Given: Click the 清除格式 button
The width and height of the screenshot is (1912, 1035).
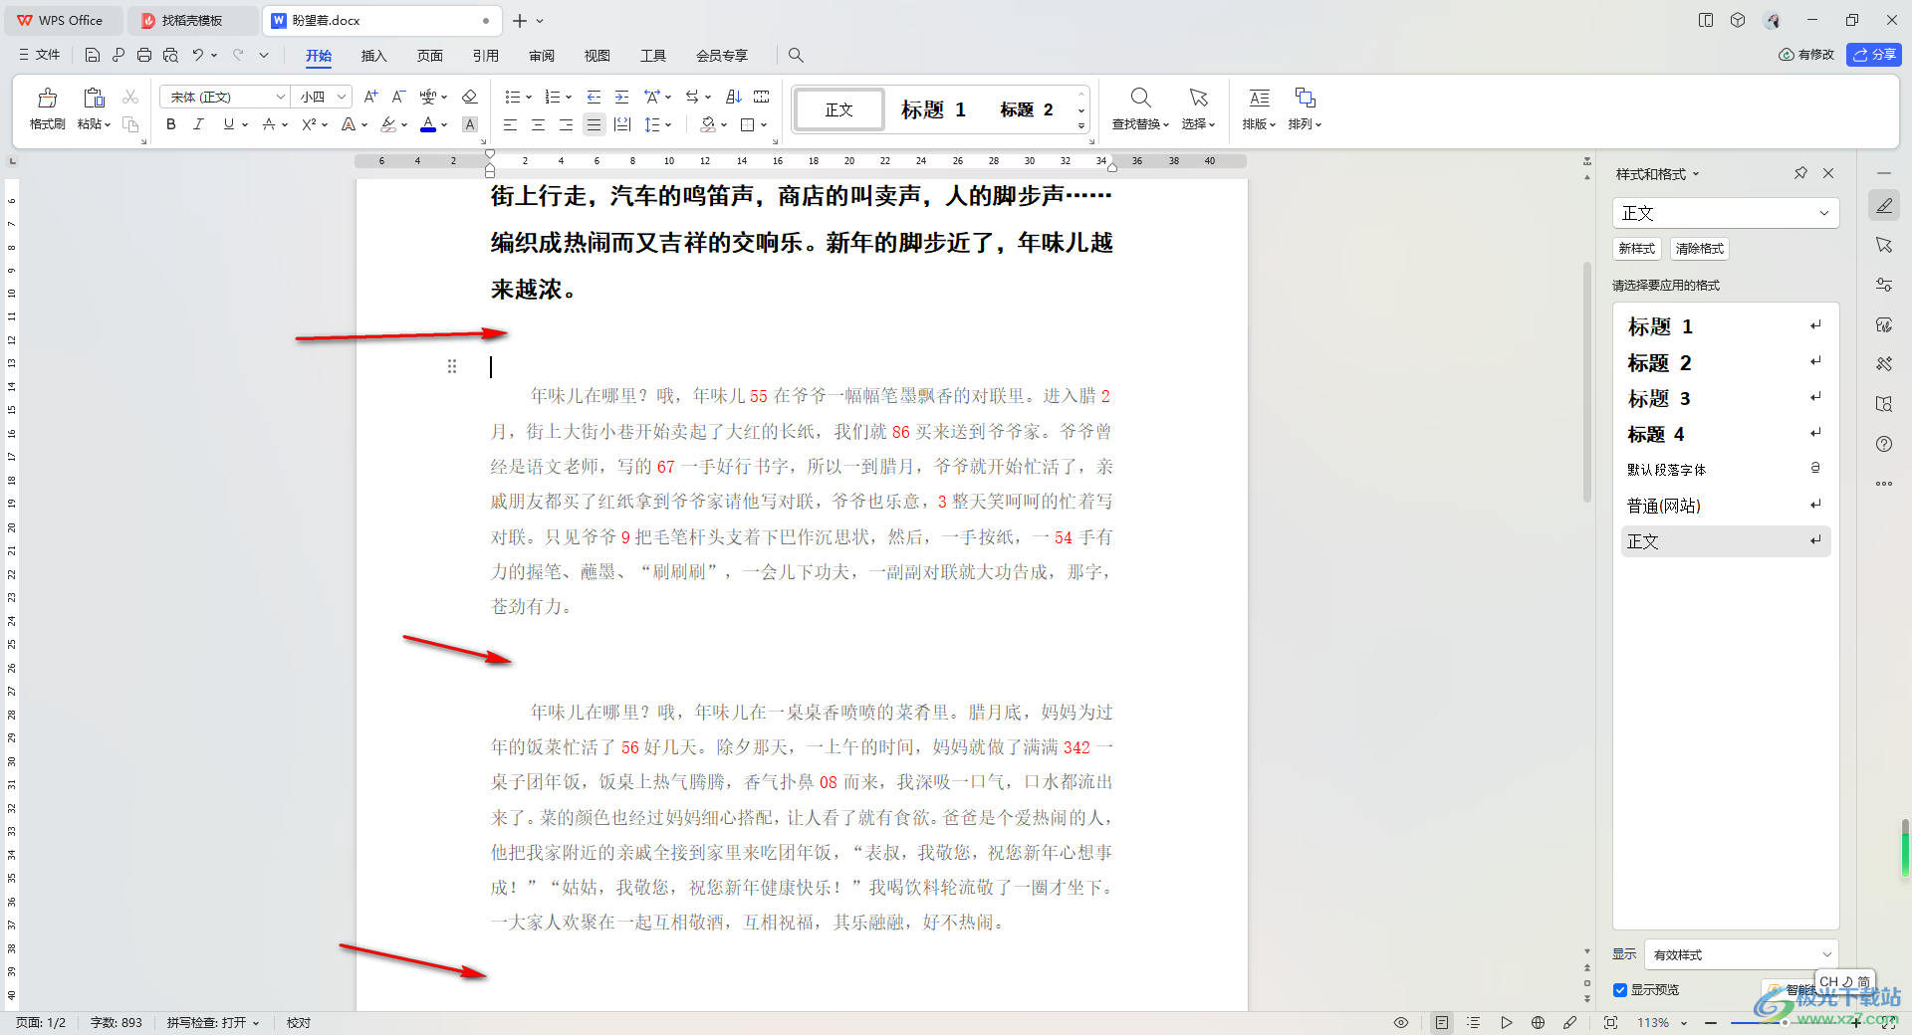Looking at the screenshot, I should click(x=1699, y=249).
